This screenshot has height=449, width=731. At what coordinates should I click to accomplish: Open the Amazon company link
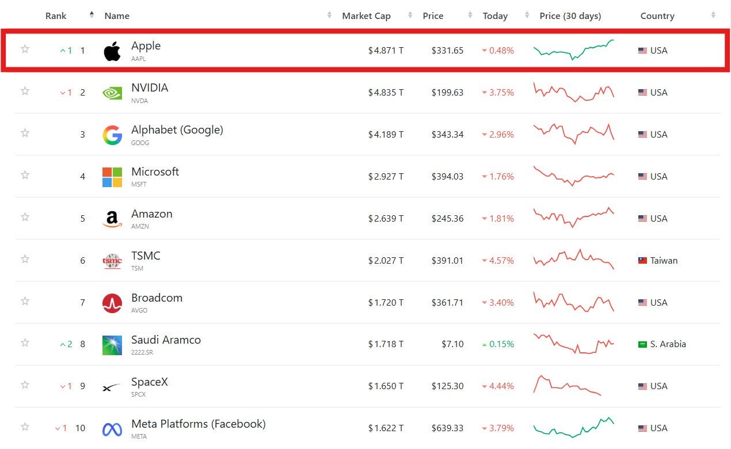pyautogui.click(x=152, y=214)
